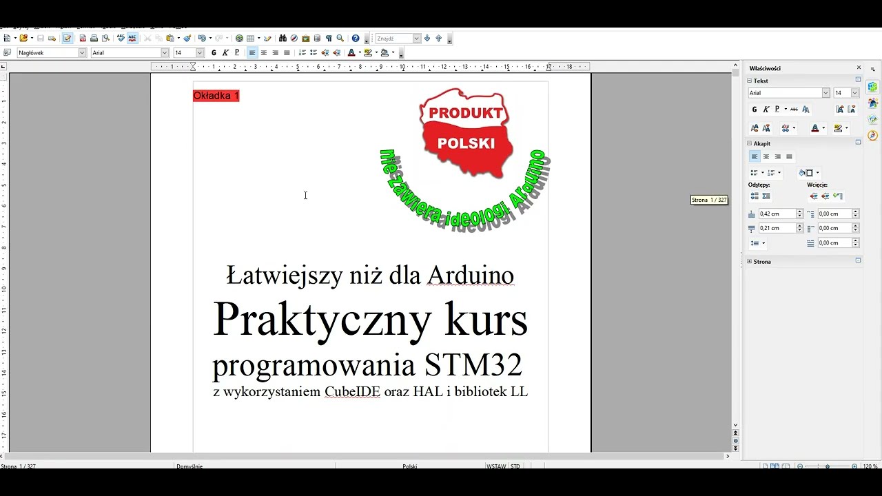The width and height of the screenshot is (882, 496).
Task: Click the Open file folder icon
Action: pos(23,38)
